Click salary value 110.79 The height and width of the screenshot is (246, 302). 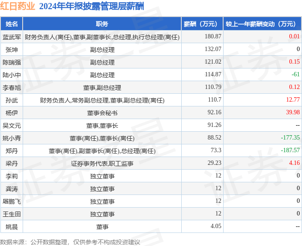pyautogui.click(x=213, y=87)
